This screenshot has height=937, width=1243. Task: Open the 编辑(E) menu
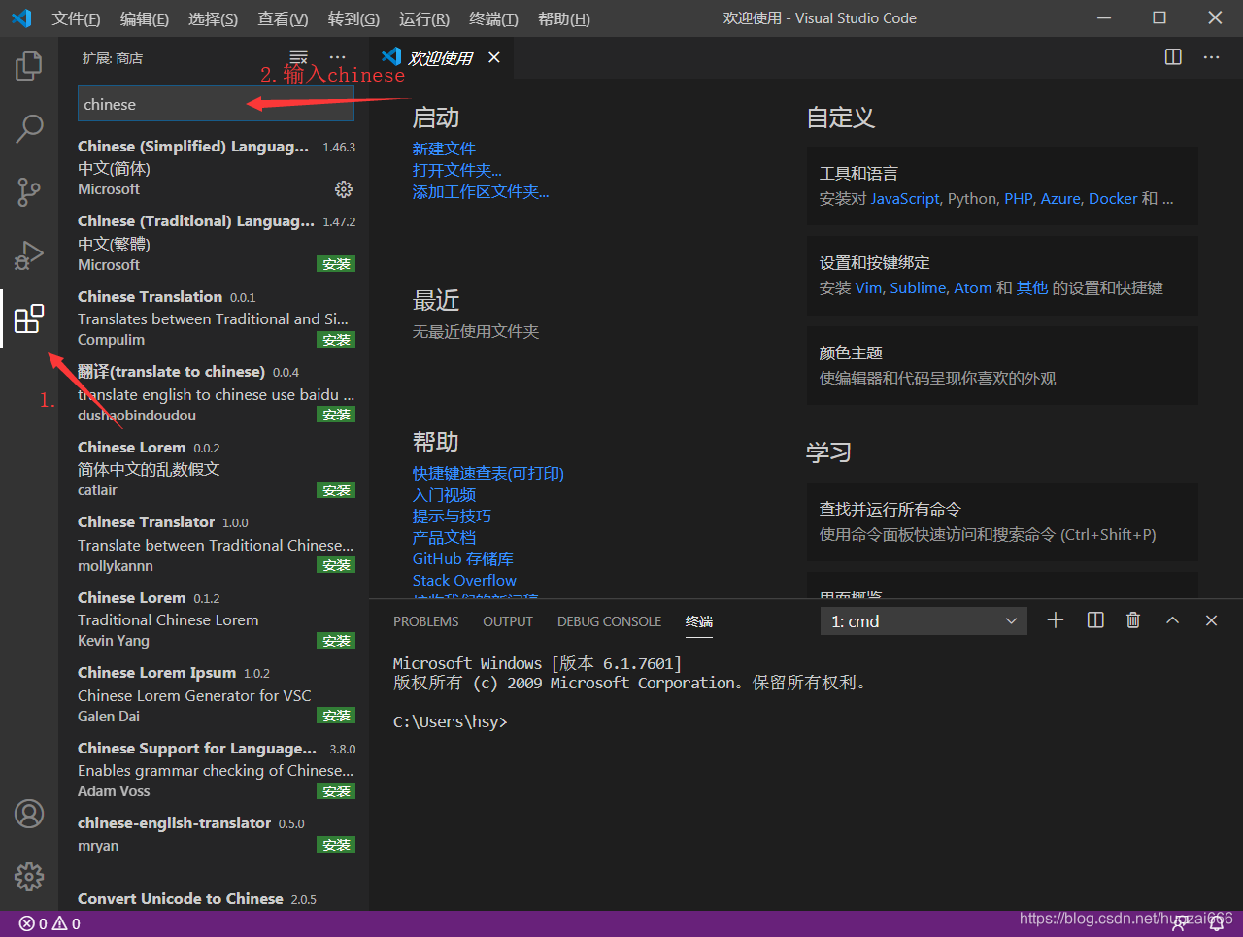pyautogui.click(x=144, y=19)
